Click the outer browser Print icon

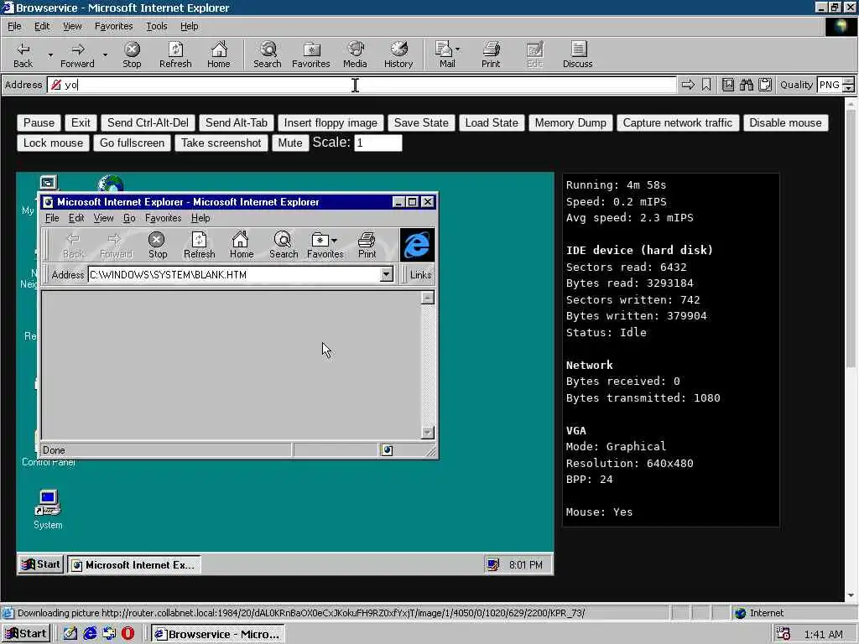click(491, 55)
